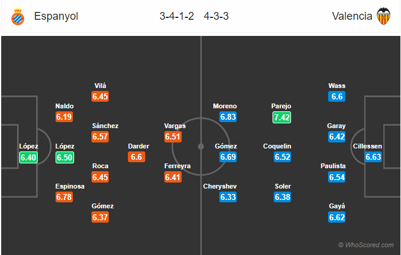Viewport: 401px width, 255px height.
Task: Open the WhoScored.com watermark link
Action: [366, 245]
